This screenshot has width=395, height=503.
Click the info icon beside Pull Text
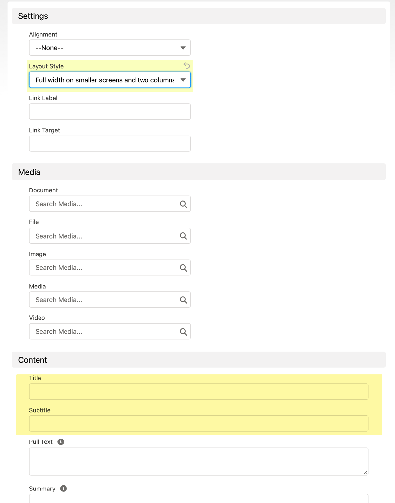click(x=61, y=441)
